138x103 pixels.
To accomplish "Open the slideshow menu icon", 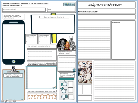I will 10,101.
